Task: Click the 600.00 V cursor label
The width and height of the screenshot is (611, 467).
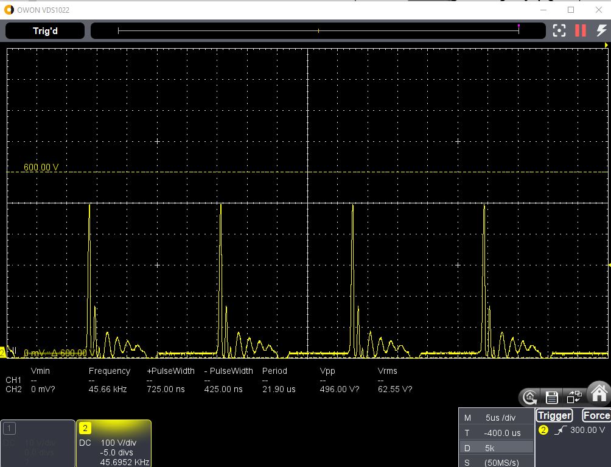Action: (41, 167)
